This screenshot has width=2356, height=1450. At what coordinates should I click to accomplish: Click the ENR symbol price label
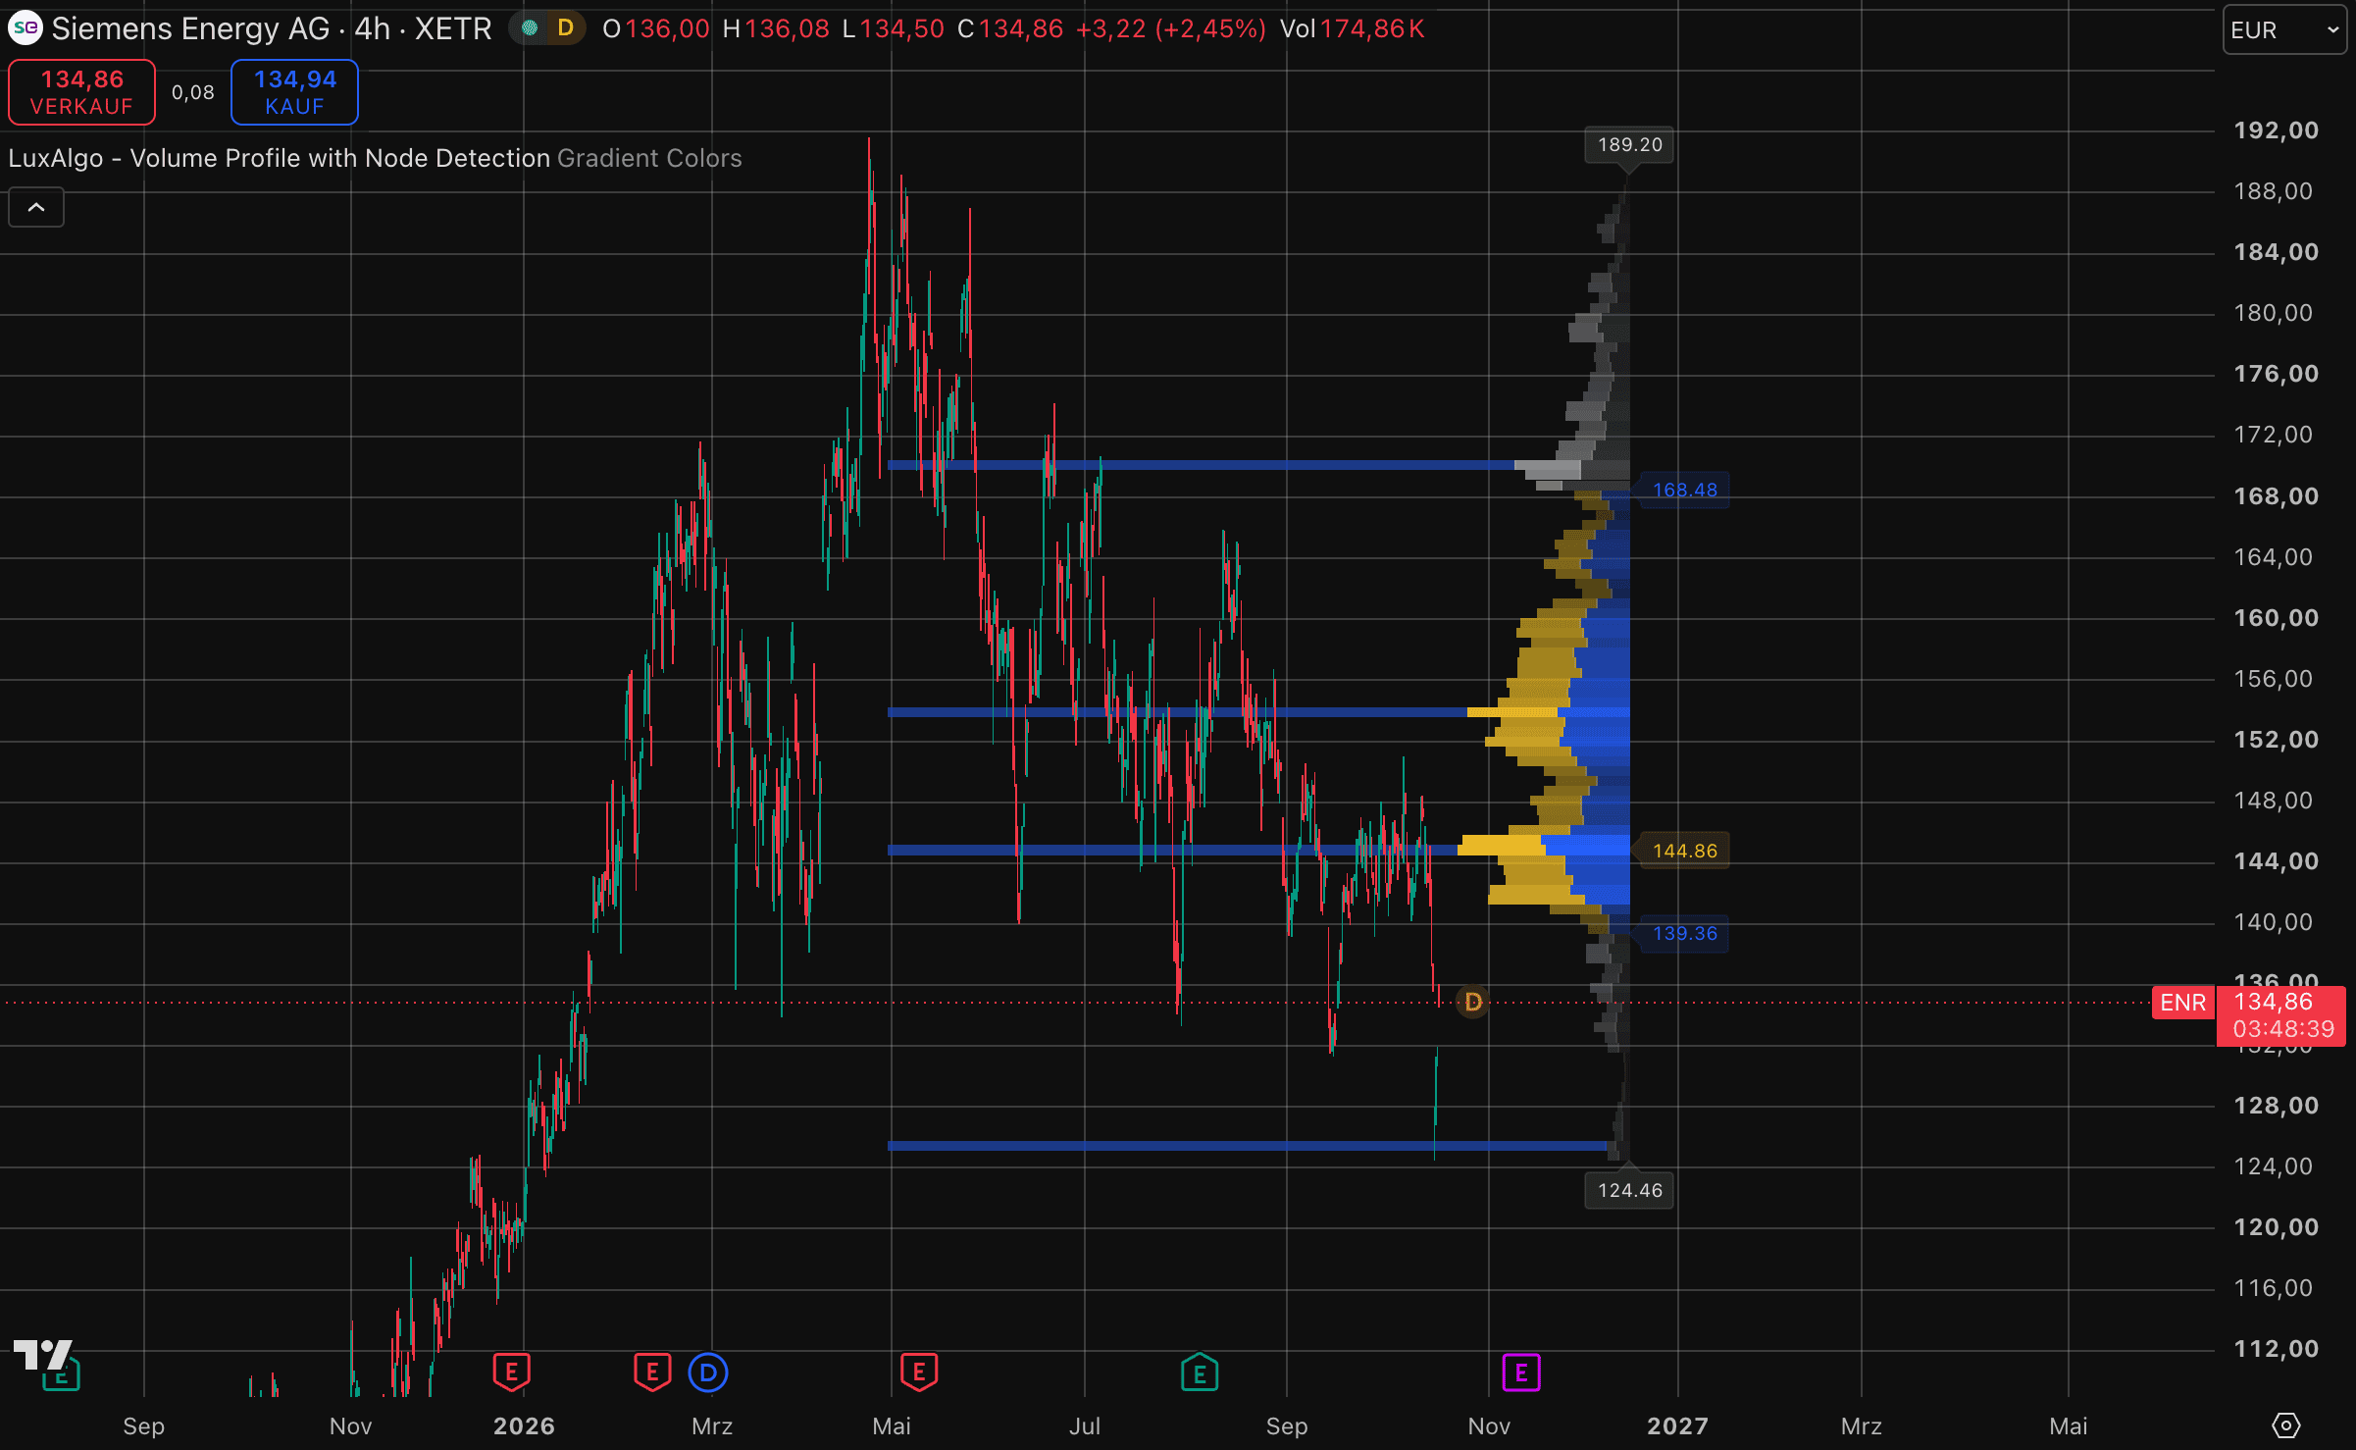click(x=2182, y=1003)
